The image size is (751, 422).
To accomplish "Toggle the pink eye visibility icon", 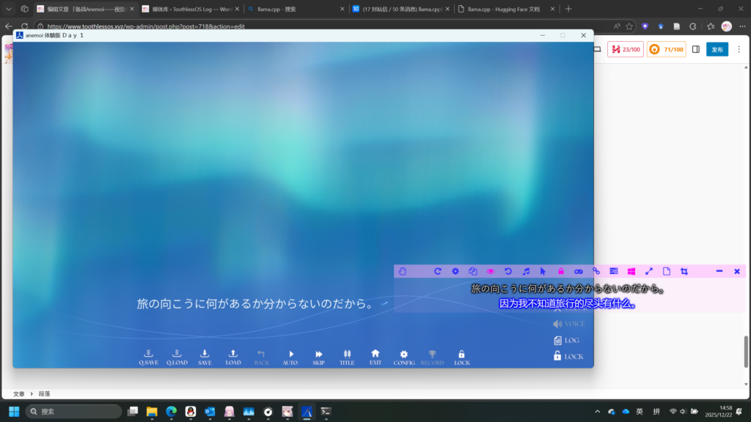I will (x=491, y=271).
